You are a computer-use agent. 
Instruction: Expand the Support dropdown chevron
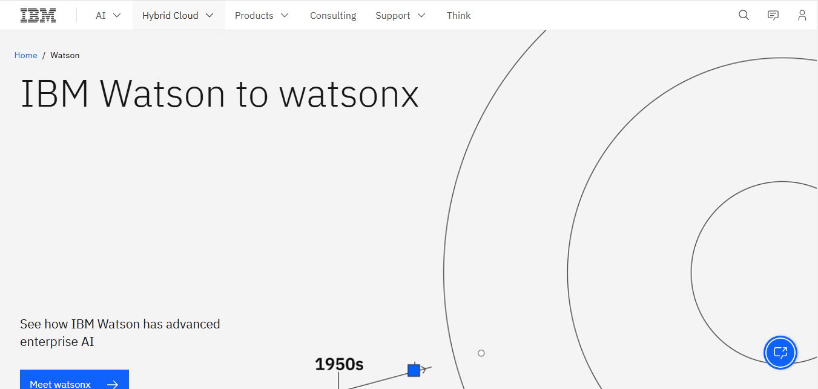tap(421, 15)
